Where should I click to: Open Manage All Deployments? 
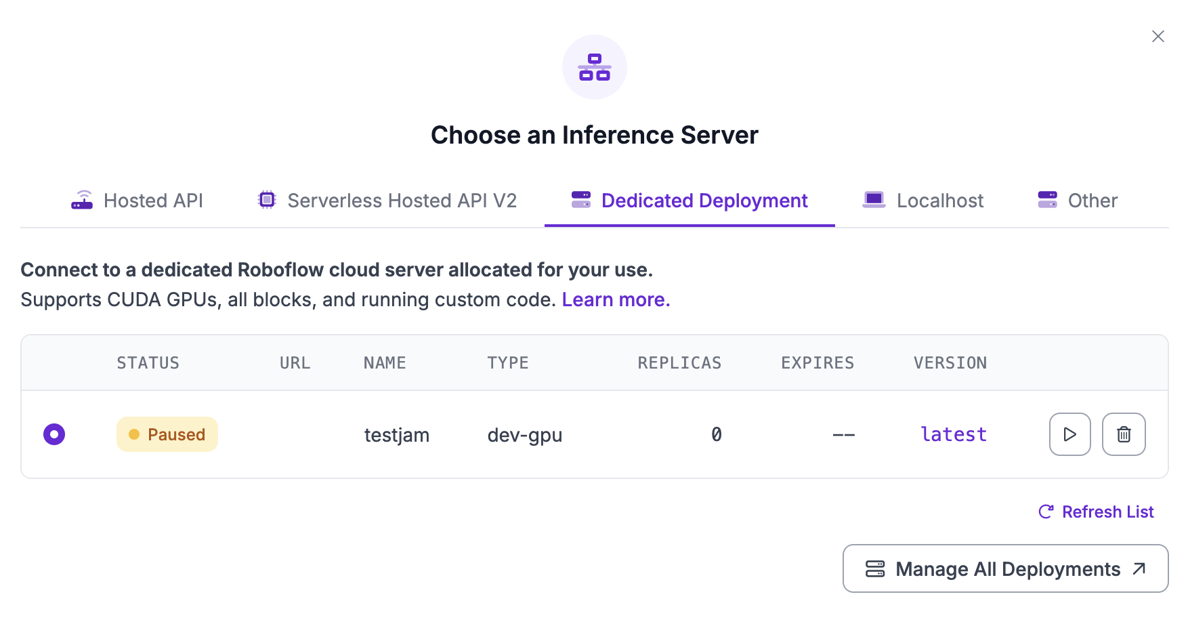pos(1005,568)
